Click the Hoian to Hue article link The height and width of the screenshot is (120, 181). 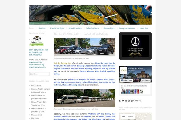(101, 63)
